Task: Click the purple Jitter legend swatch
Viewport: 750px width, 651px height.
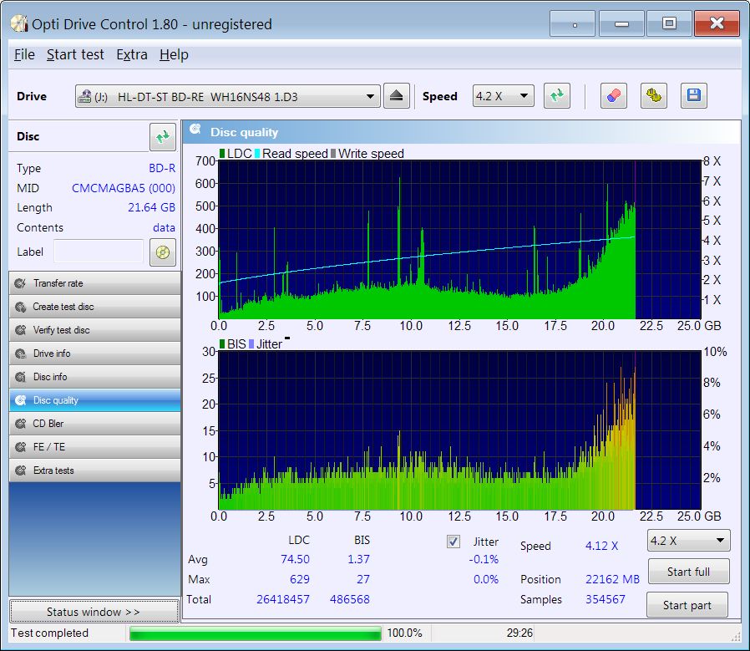Action: point(251,344)
